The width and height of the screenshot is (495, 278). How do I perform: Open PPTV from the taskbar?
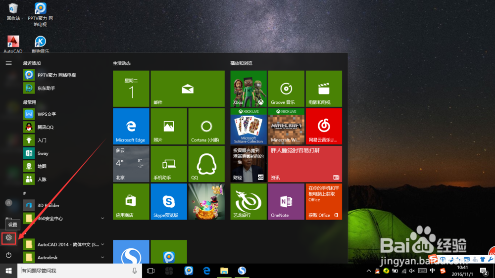click(x=189, y=271)
